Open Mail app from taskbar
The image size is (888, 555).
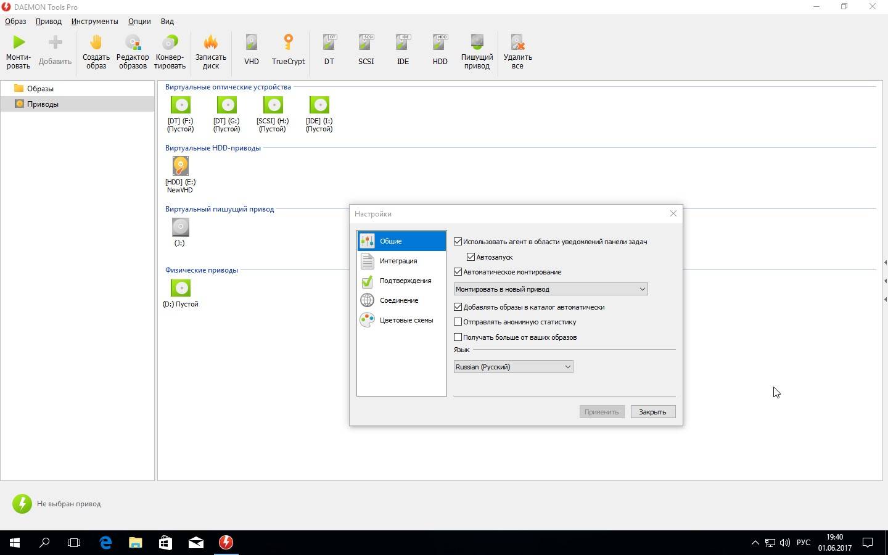pos(195,543)
